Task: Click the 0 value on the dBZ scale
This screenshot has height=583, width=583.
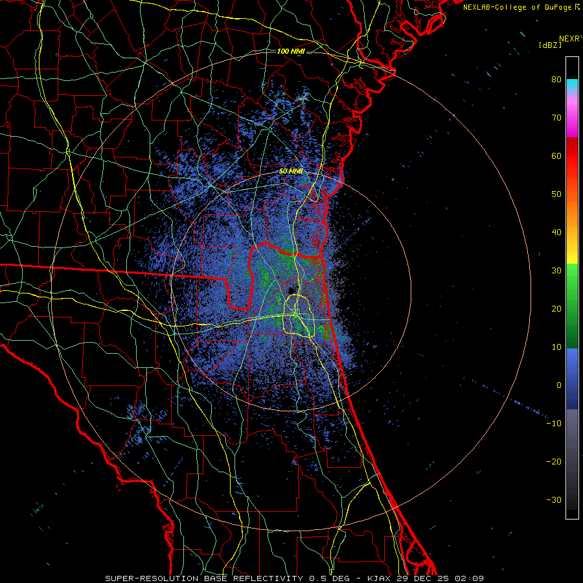Action: (x=559, y=385)
